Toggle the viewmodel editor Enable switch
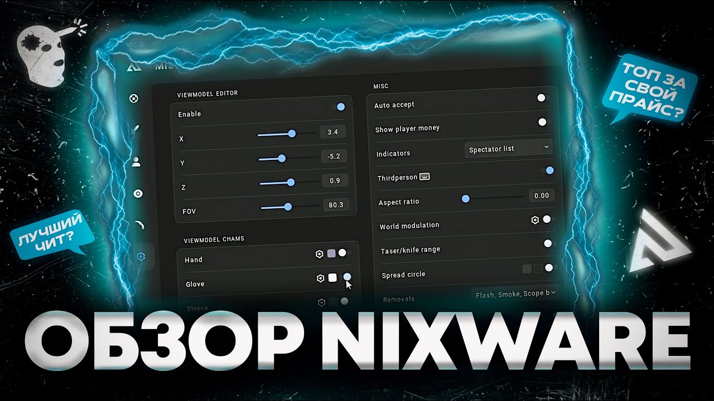Viewport: 714px width, 401px height. click(x=339, y=106)
